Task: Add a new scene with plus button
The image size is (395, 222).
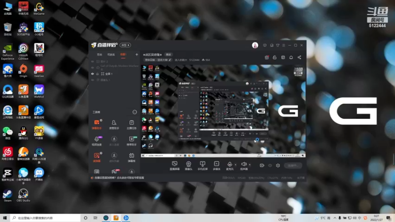Action: (137, 54)
